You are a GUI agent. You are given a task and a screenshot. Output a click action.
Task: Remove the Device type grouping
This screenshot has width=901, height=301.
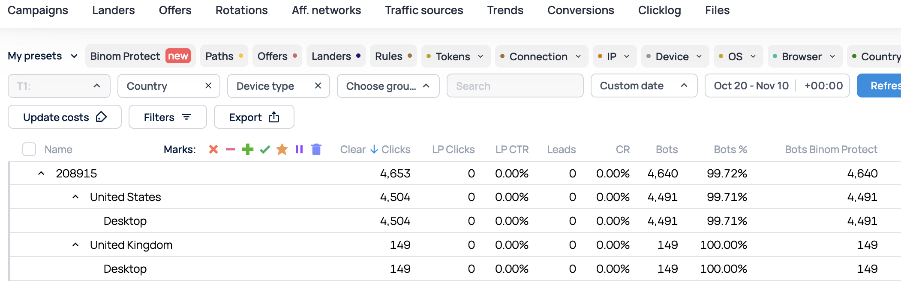tap(318, 86)
